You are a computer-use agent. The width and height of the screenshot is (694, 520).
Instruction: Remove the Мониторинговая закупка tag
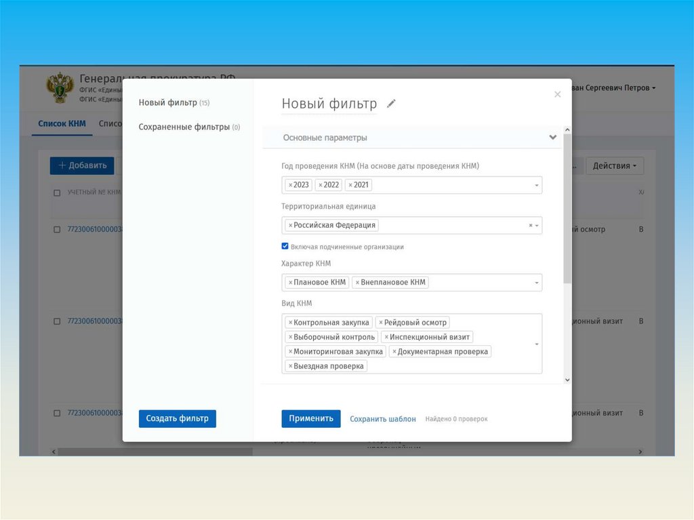click(x=290, y=352)
